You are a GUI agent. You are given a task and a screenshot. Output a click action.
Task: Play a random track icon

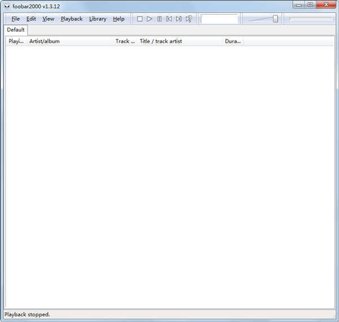coord(189,19)
